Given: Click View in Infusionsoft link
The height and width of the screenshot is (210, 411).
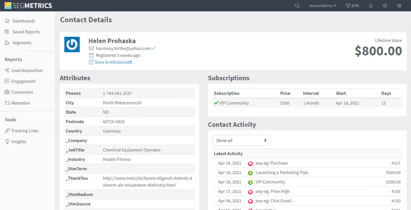Looking at the screenshot, I should pyautogui.click(x=113, y=62).
